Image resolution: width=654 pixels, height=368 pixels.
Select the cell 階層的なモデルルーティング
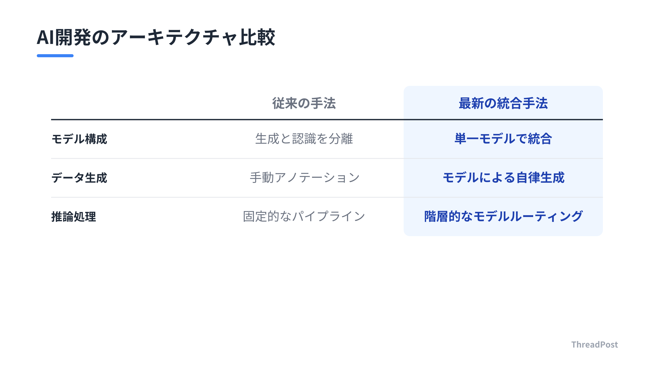point(503,216)
